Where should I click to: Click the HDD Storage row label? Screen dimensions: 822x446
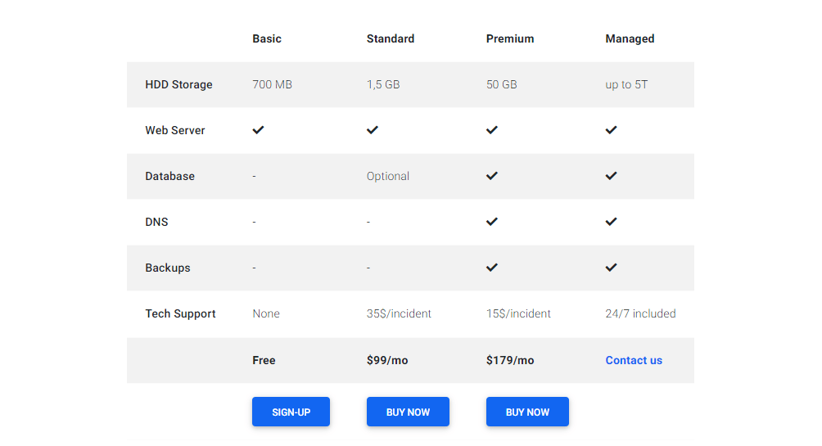click(x=178, y=84)
